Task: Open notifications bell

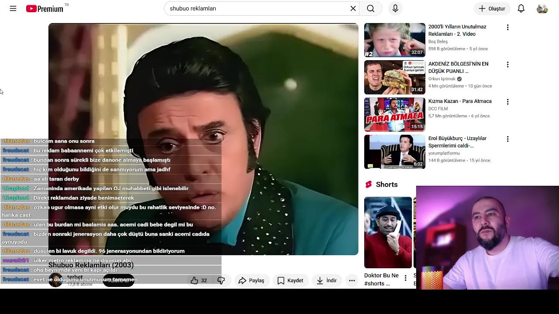Action: (x=521, y=8)
